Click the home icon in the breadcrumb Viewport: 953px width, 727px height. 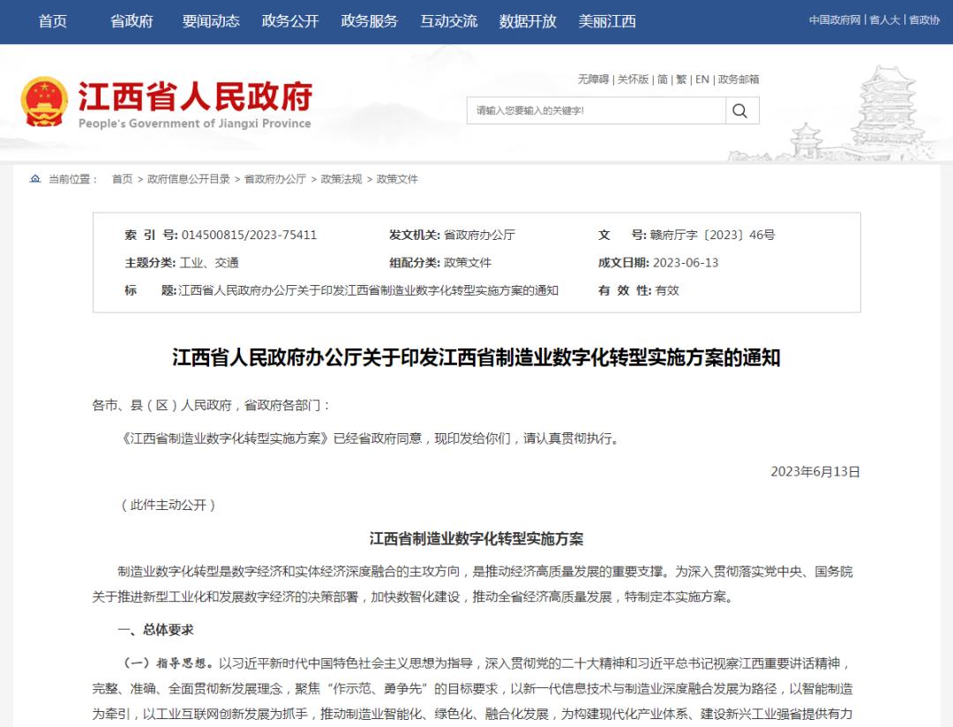click(35, 178)
